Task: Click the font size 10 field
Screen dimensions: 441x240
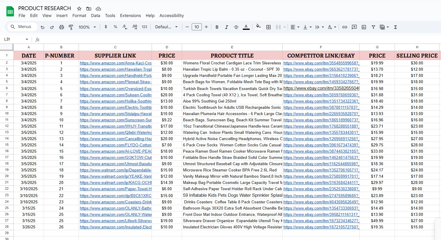Action: click(196, 27)
